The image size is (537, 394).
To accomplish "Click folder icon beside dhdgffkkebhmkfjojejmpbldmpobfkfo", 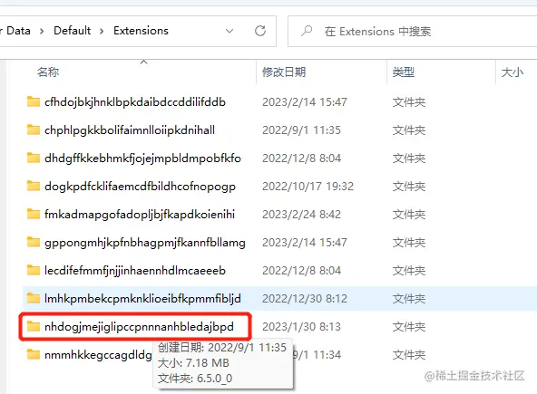I will point(34,158).
